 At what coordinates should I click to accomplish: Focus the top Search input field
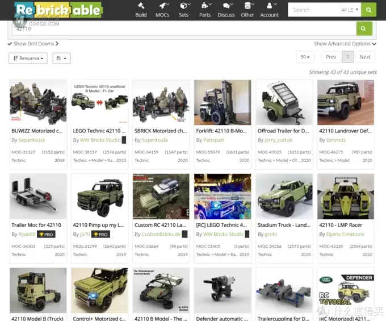click(x=313, y=10)
